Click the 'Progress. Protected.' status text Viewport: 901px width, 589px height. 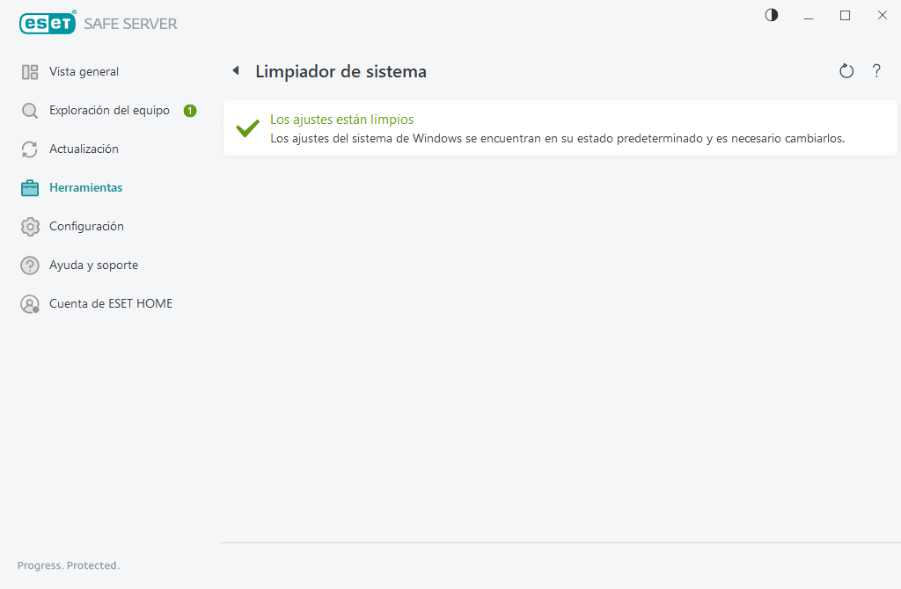tap(69, 565)
